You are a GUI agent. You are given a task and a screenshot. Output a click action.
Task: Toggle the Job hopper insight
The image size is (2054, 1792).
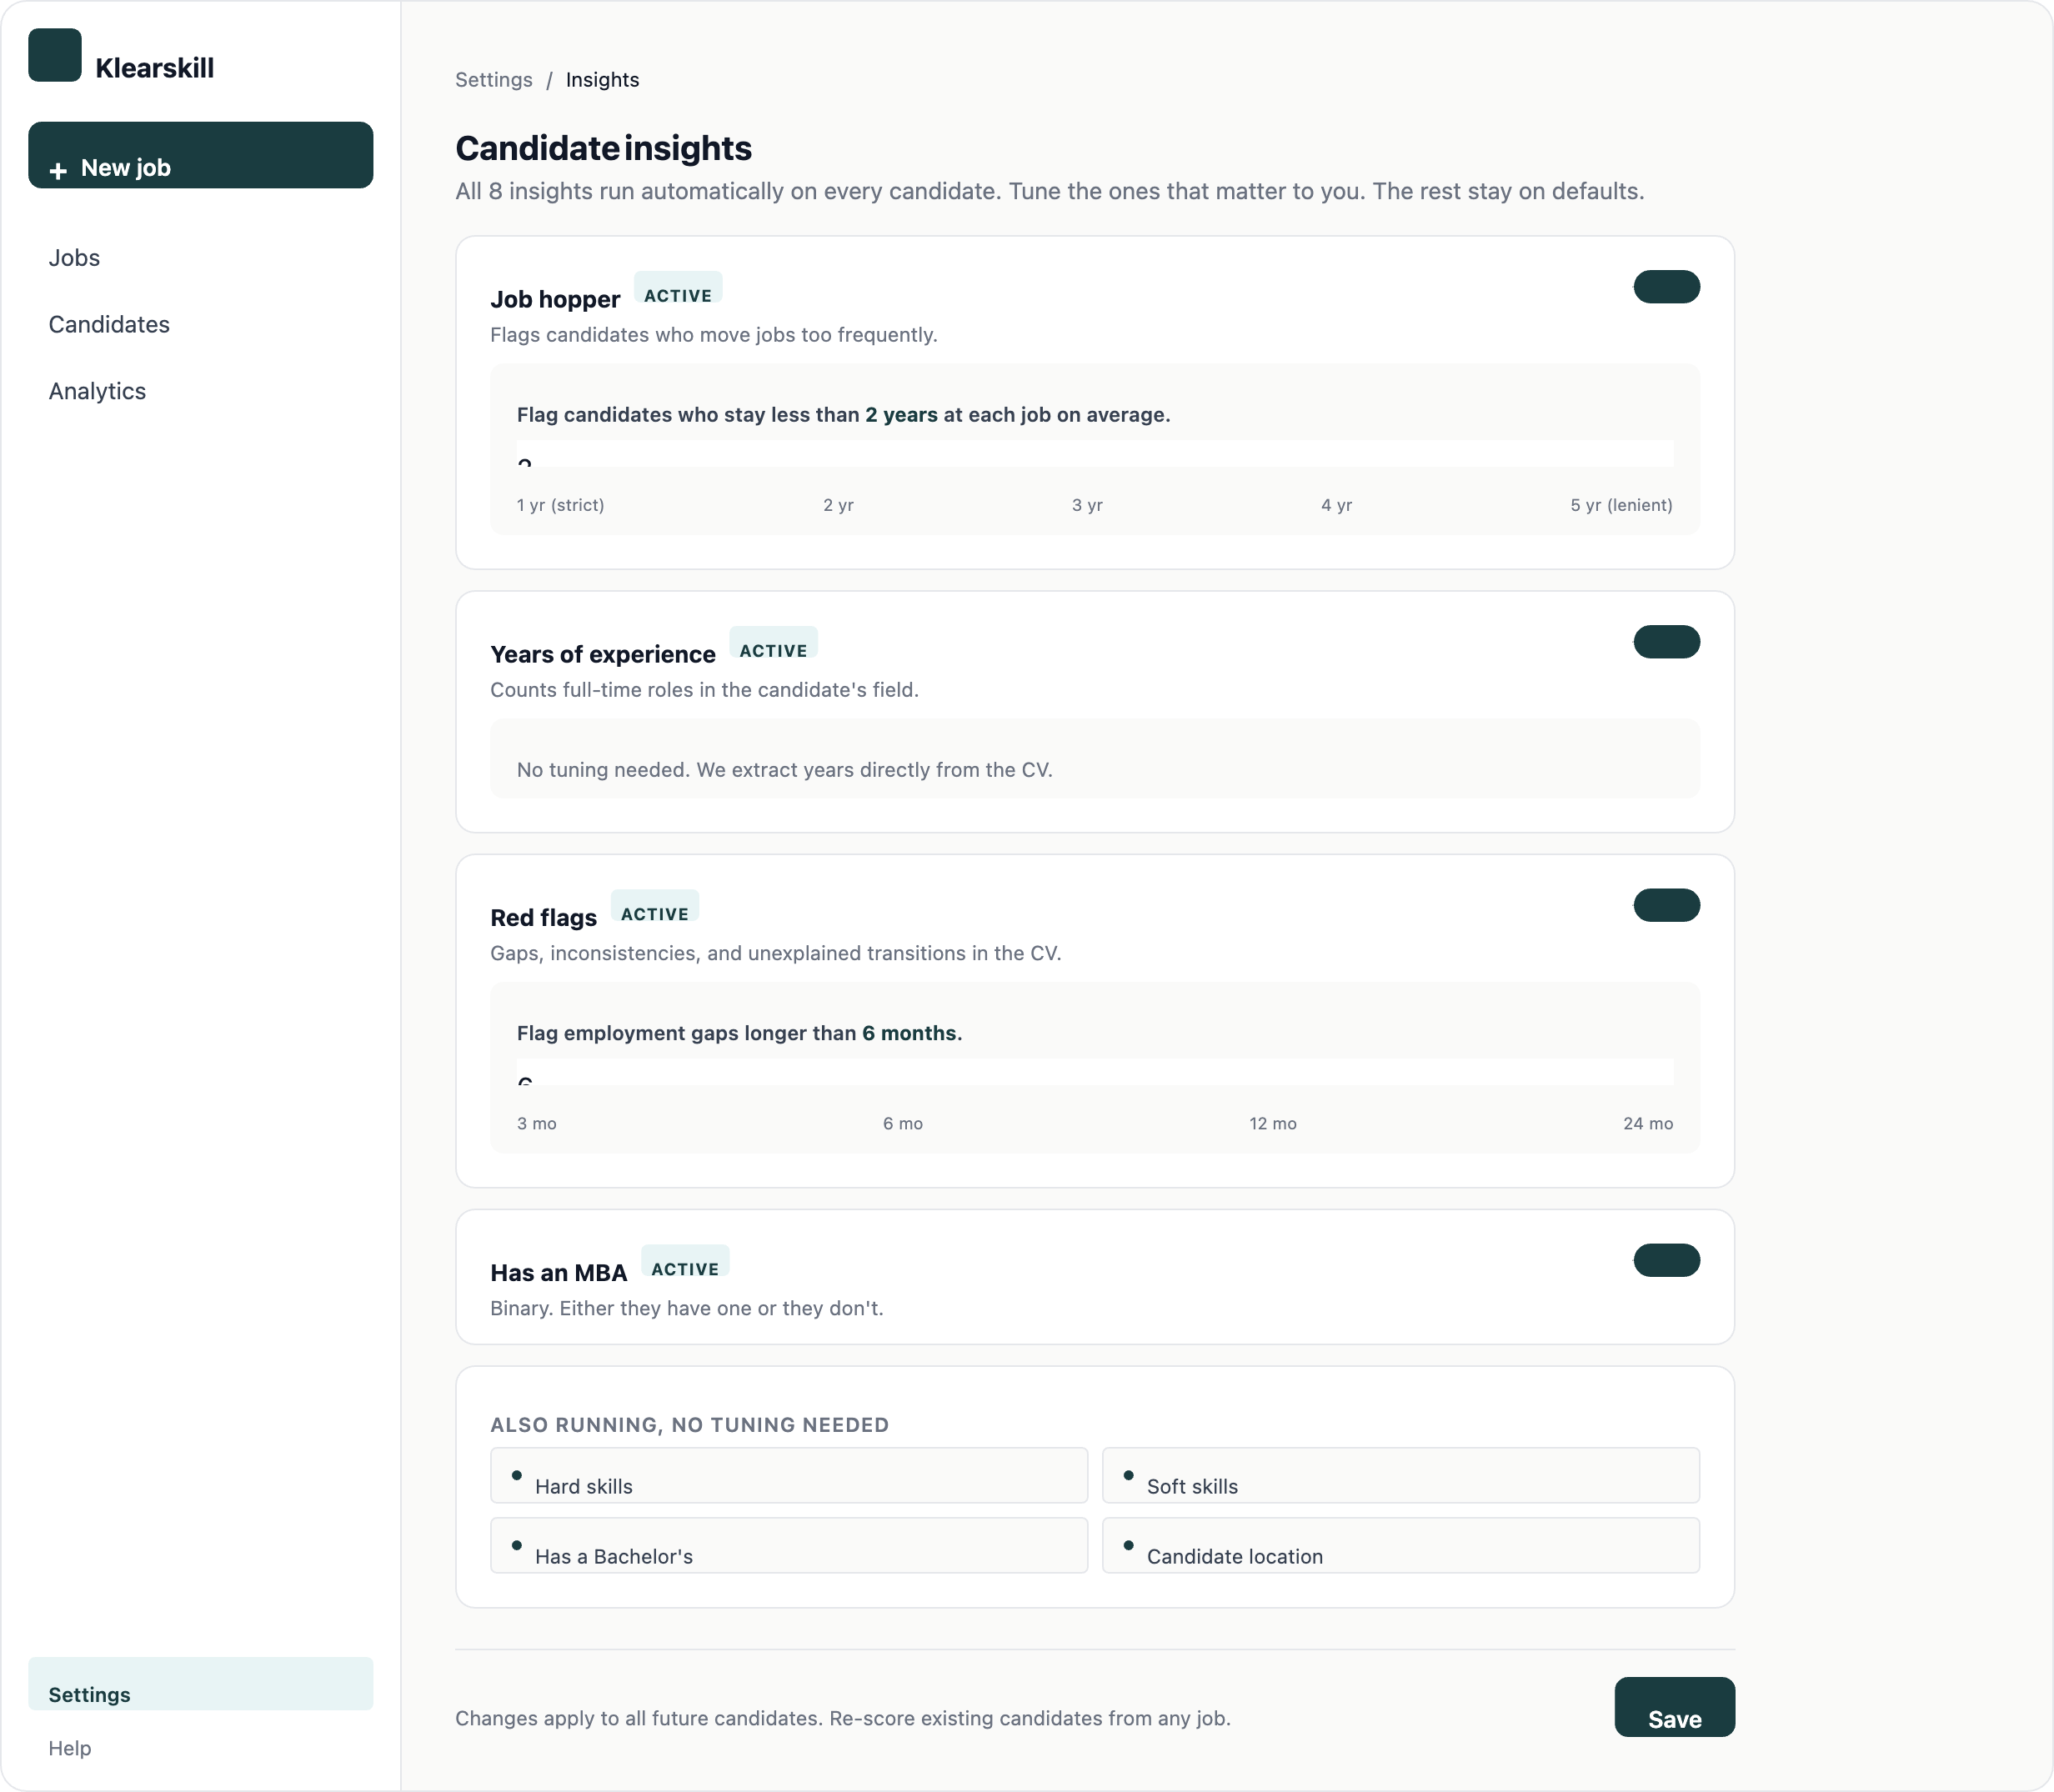point(1667,287)
